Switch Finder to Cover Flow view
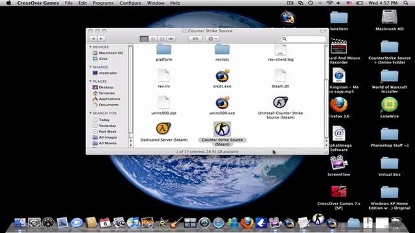The width and height of the screenshot is (415, 233). click(171, 39)
